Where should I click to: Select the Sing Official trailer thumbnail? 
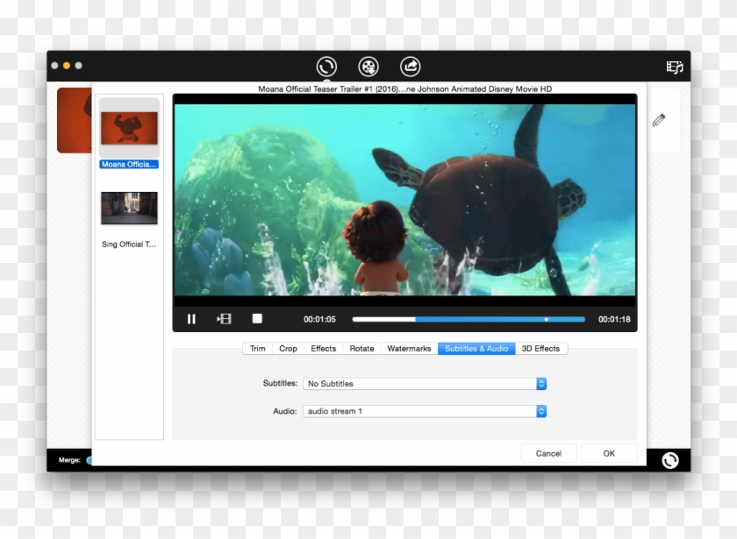pos(129,208)
